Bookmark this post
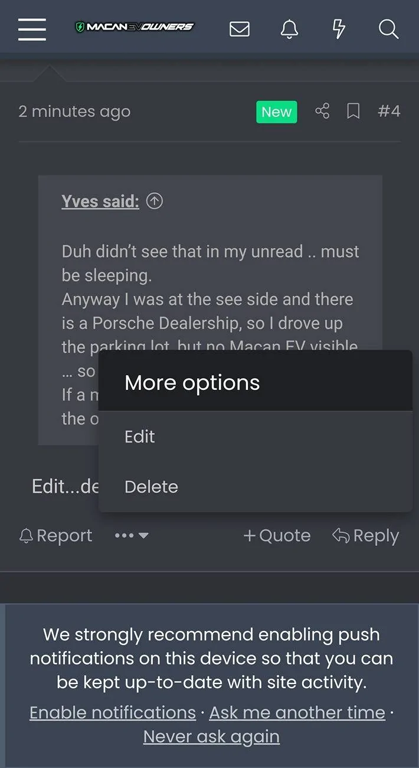 click(x=353, y=111)
